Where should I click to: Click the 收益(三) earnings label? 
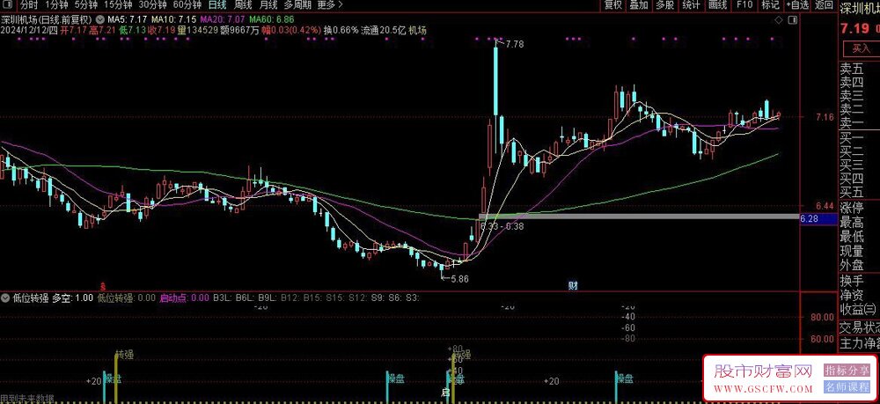point(858,309)
